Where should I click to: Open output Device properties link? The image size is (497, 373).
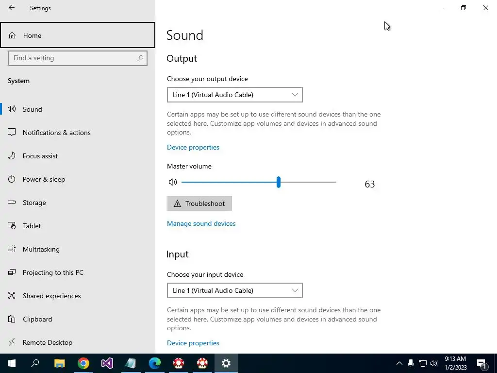click(193, 147)
